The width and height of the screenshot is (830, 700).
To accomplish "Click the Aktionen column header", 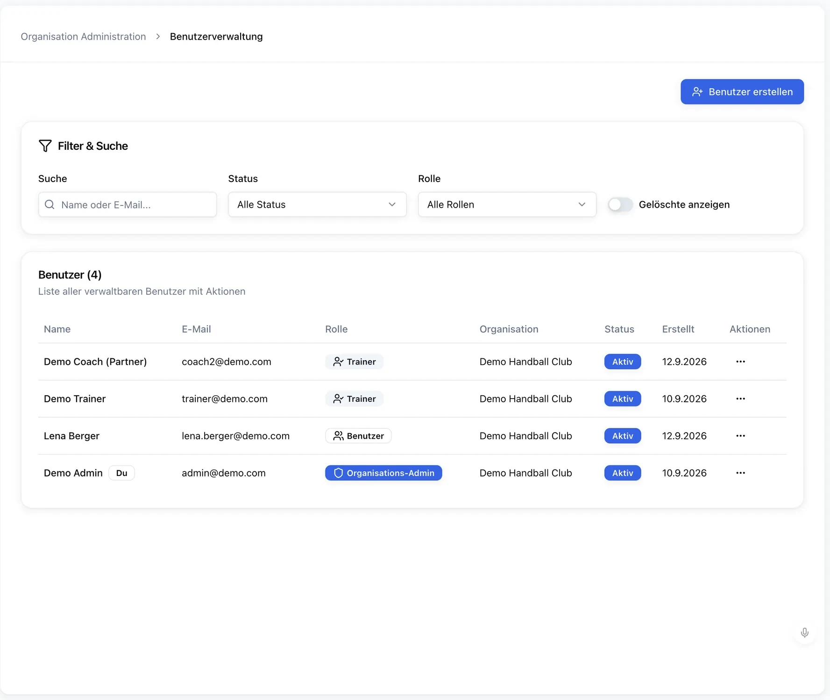I will click(750, 329).
